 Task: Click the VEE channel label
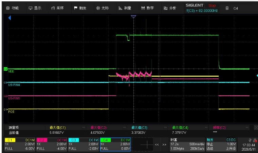point(11,72)
